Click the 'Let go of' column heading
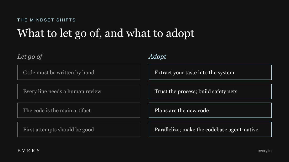 tap(30, 57)
